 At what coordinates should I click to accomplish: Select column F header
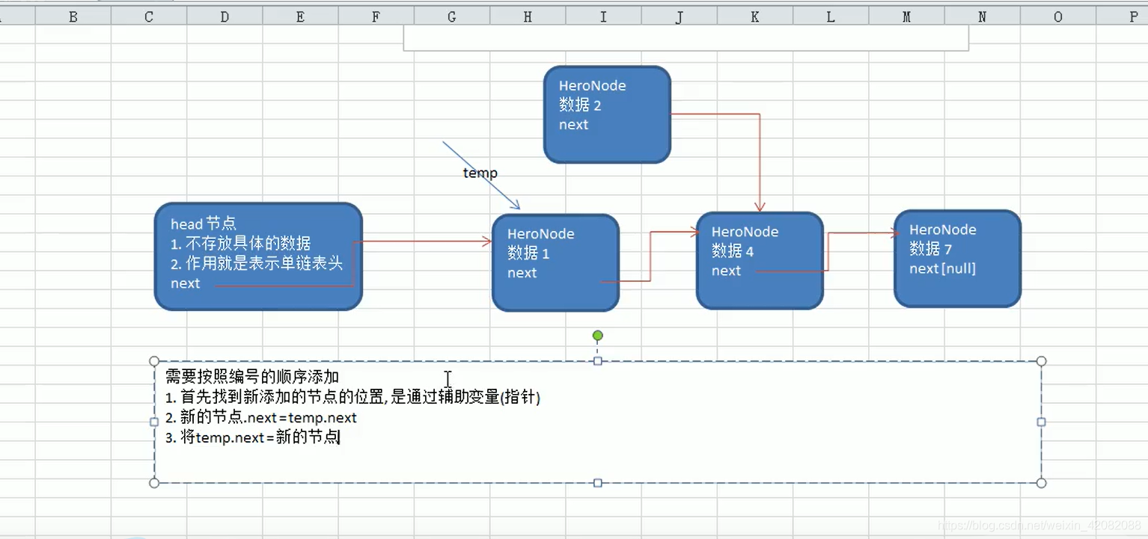tap(376, 16)
